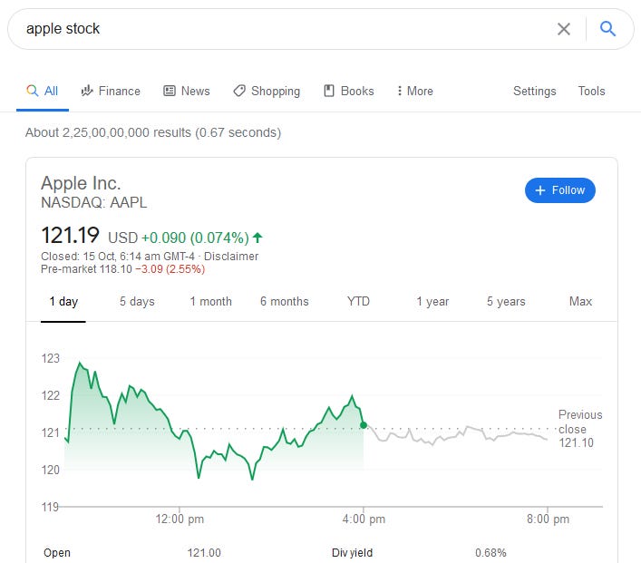The height and width of the screenshot is (563, 641).
Task: Click the Previous close 121.10 label
Action: [x=580, y=429]
